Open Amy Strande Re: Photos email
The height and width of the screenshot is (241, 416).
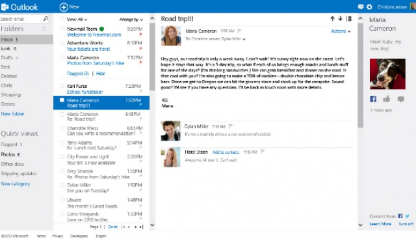(101, 174)
